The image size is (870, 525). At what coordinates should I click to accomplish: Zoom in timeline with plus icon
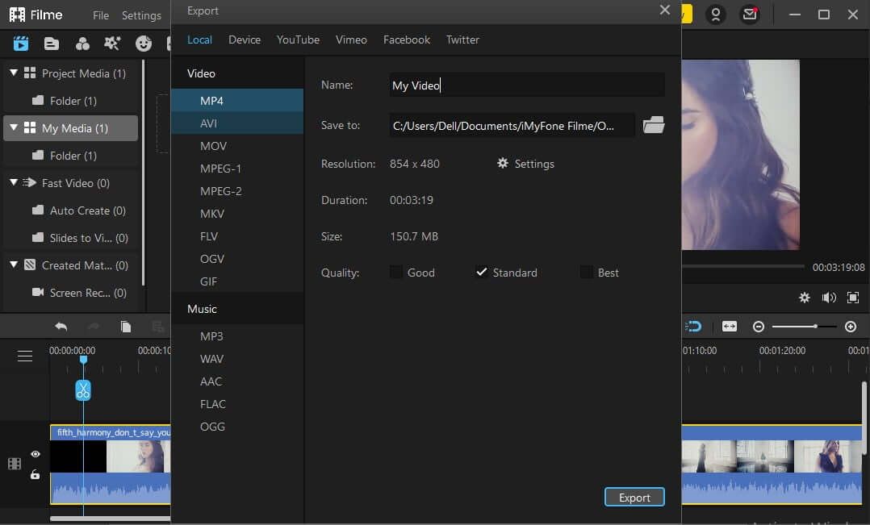pos(851,327)
